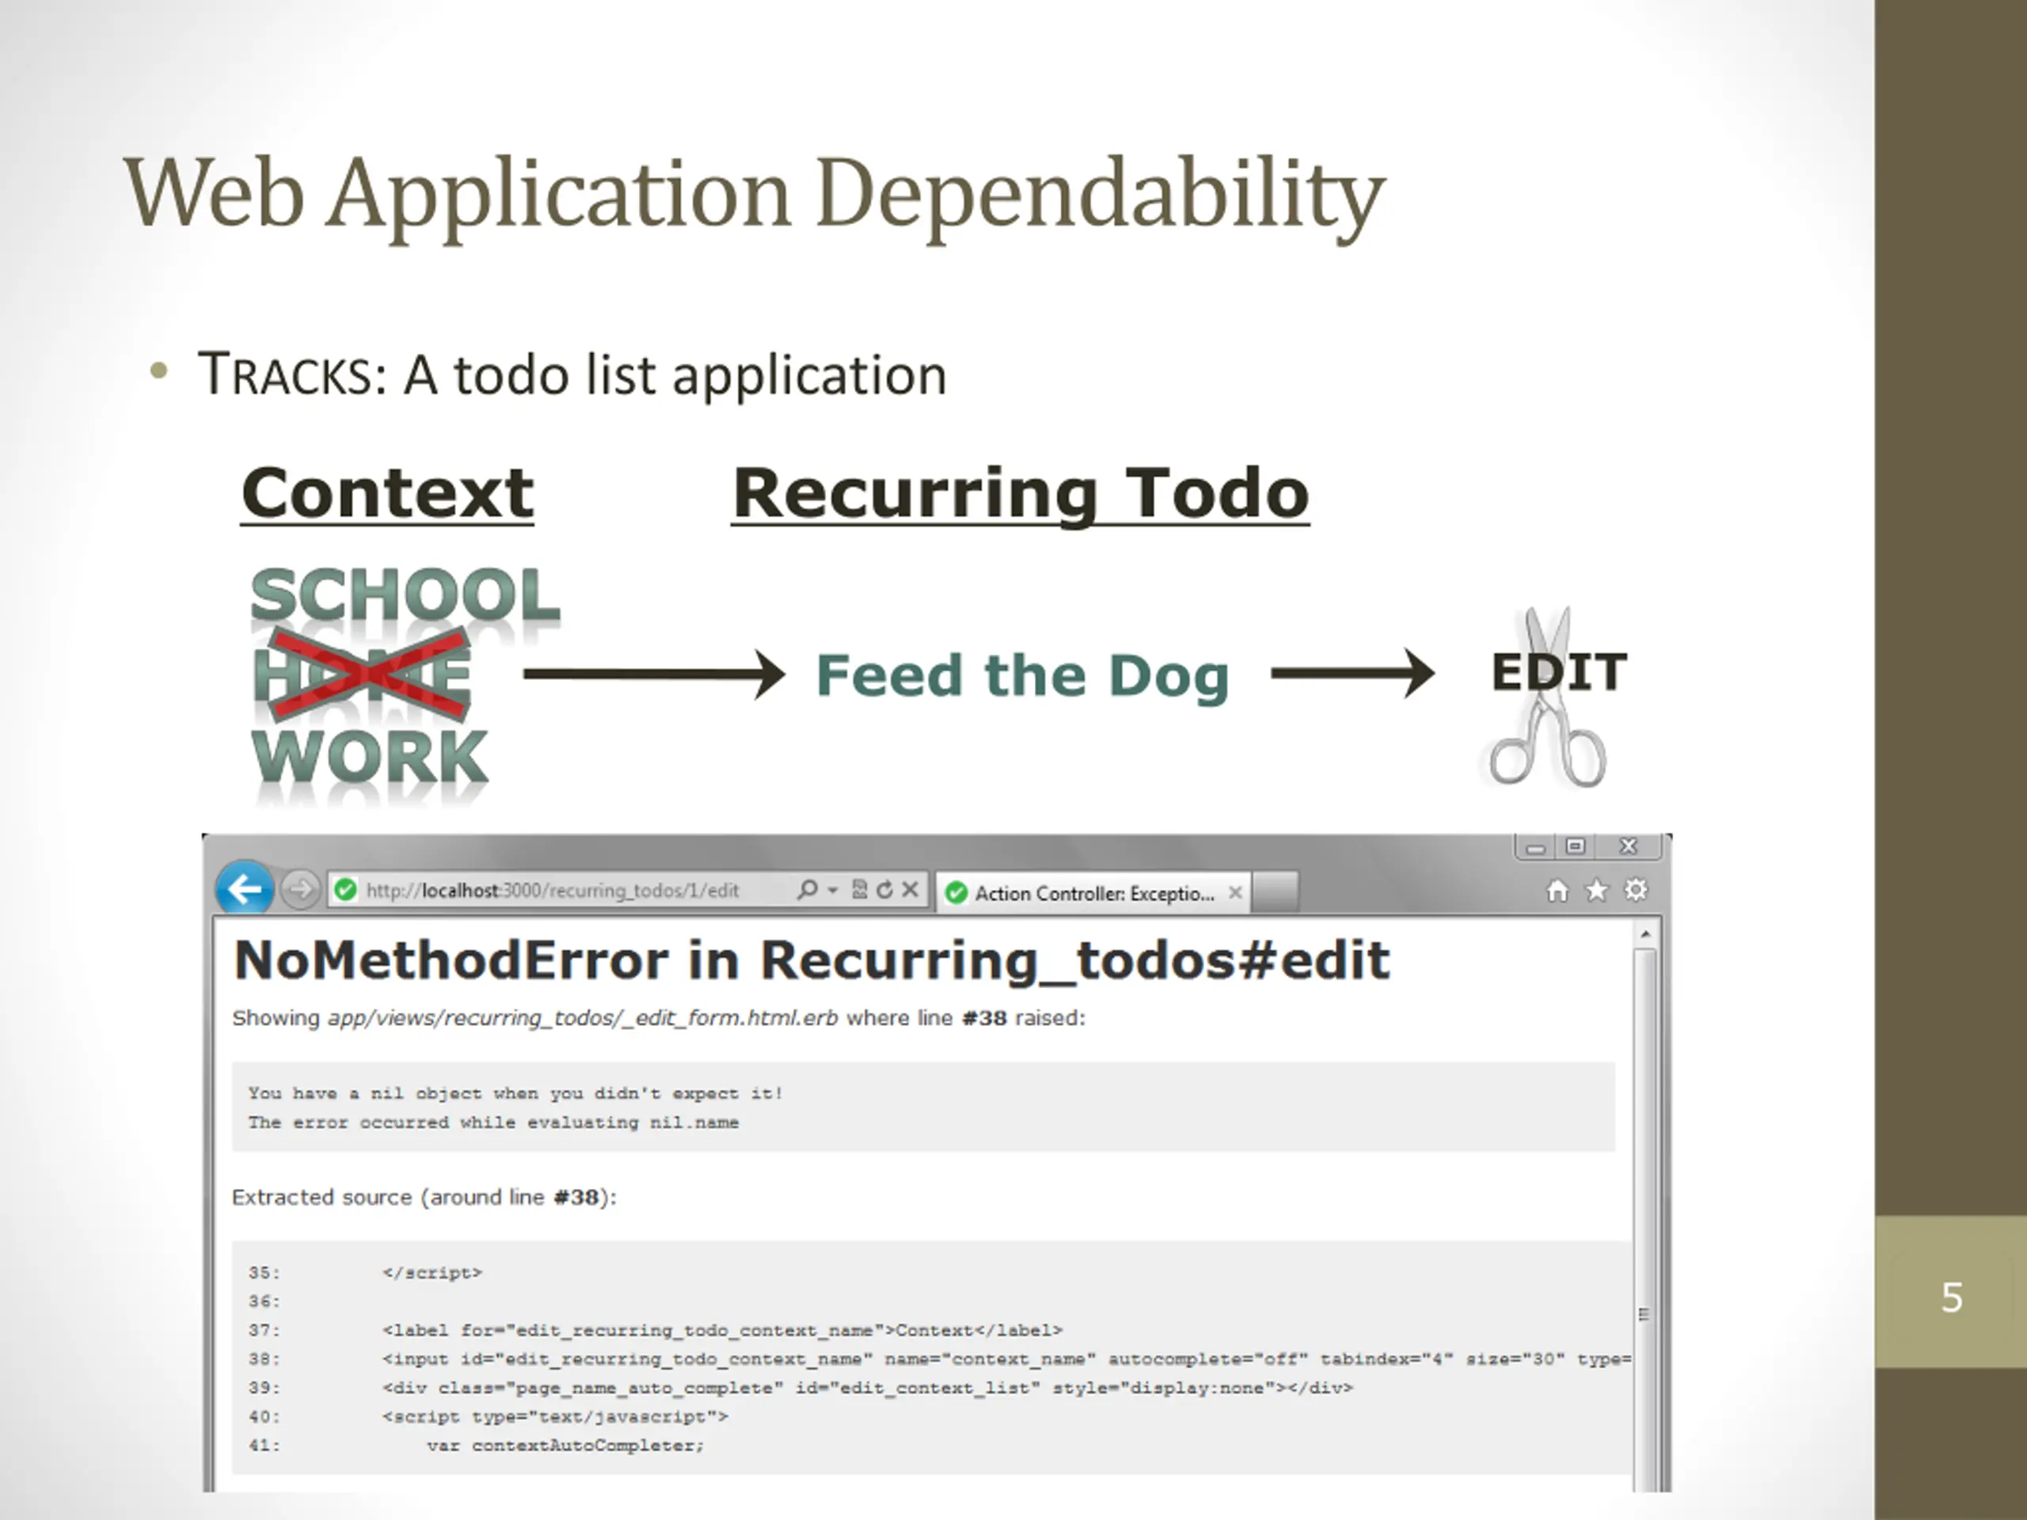Click source line 41 var contextAutoCompleter
The height and width of the screenshot is (1520, 2027).
click(x=476, y=1446)
